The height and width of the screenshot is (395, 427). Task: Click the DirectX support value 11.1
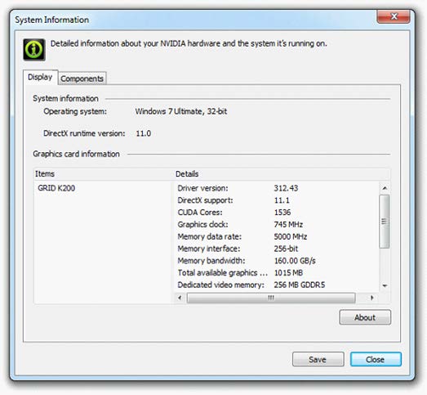pyautogui.click(x=282, y=200)
